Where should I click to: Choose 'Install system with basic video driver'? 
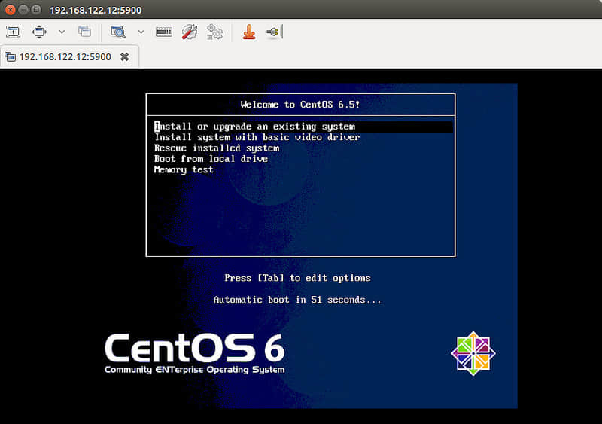coord(257,137)
